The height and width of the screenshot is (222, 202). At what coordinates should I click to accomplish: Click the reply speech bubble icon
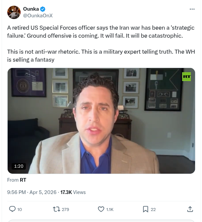tap(12, 209)
